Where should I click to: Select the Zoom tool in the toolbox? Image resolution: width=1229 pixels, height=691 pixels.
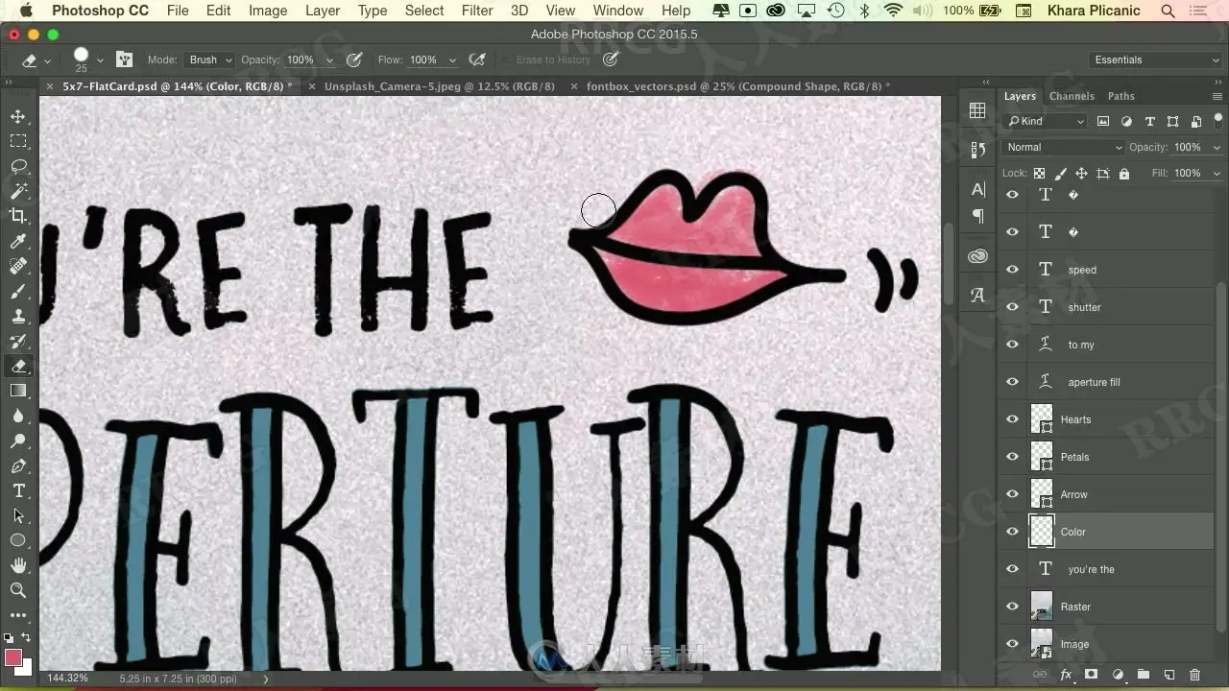click(x=18, y=590)
